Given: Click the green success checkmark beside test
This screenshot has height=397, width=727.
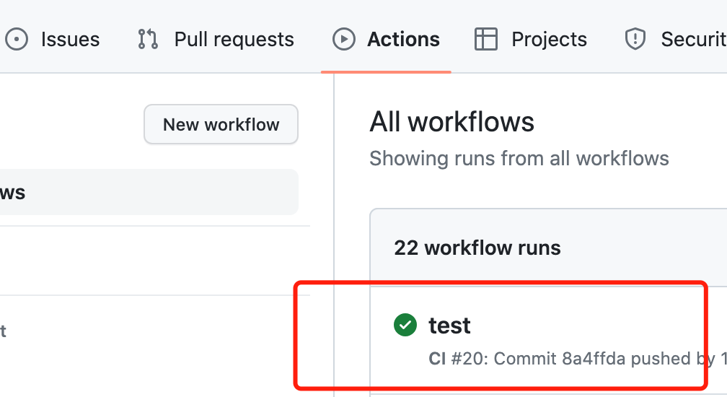Looking at the screenshot, I should coord(405,326).
